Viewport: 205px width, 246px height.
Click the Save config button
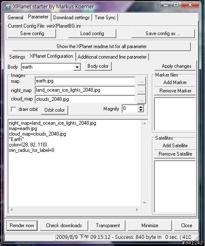pyautogui.click(x=32, y=33)
